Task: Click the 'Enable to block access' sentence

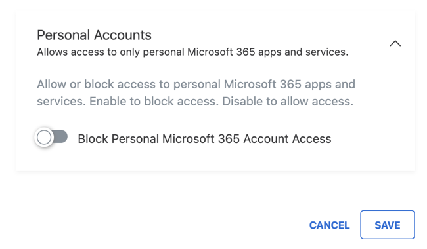Action: click(x=154, y=102)
